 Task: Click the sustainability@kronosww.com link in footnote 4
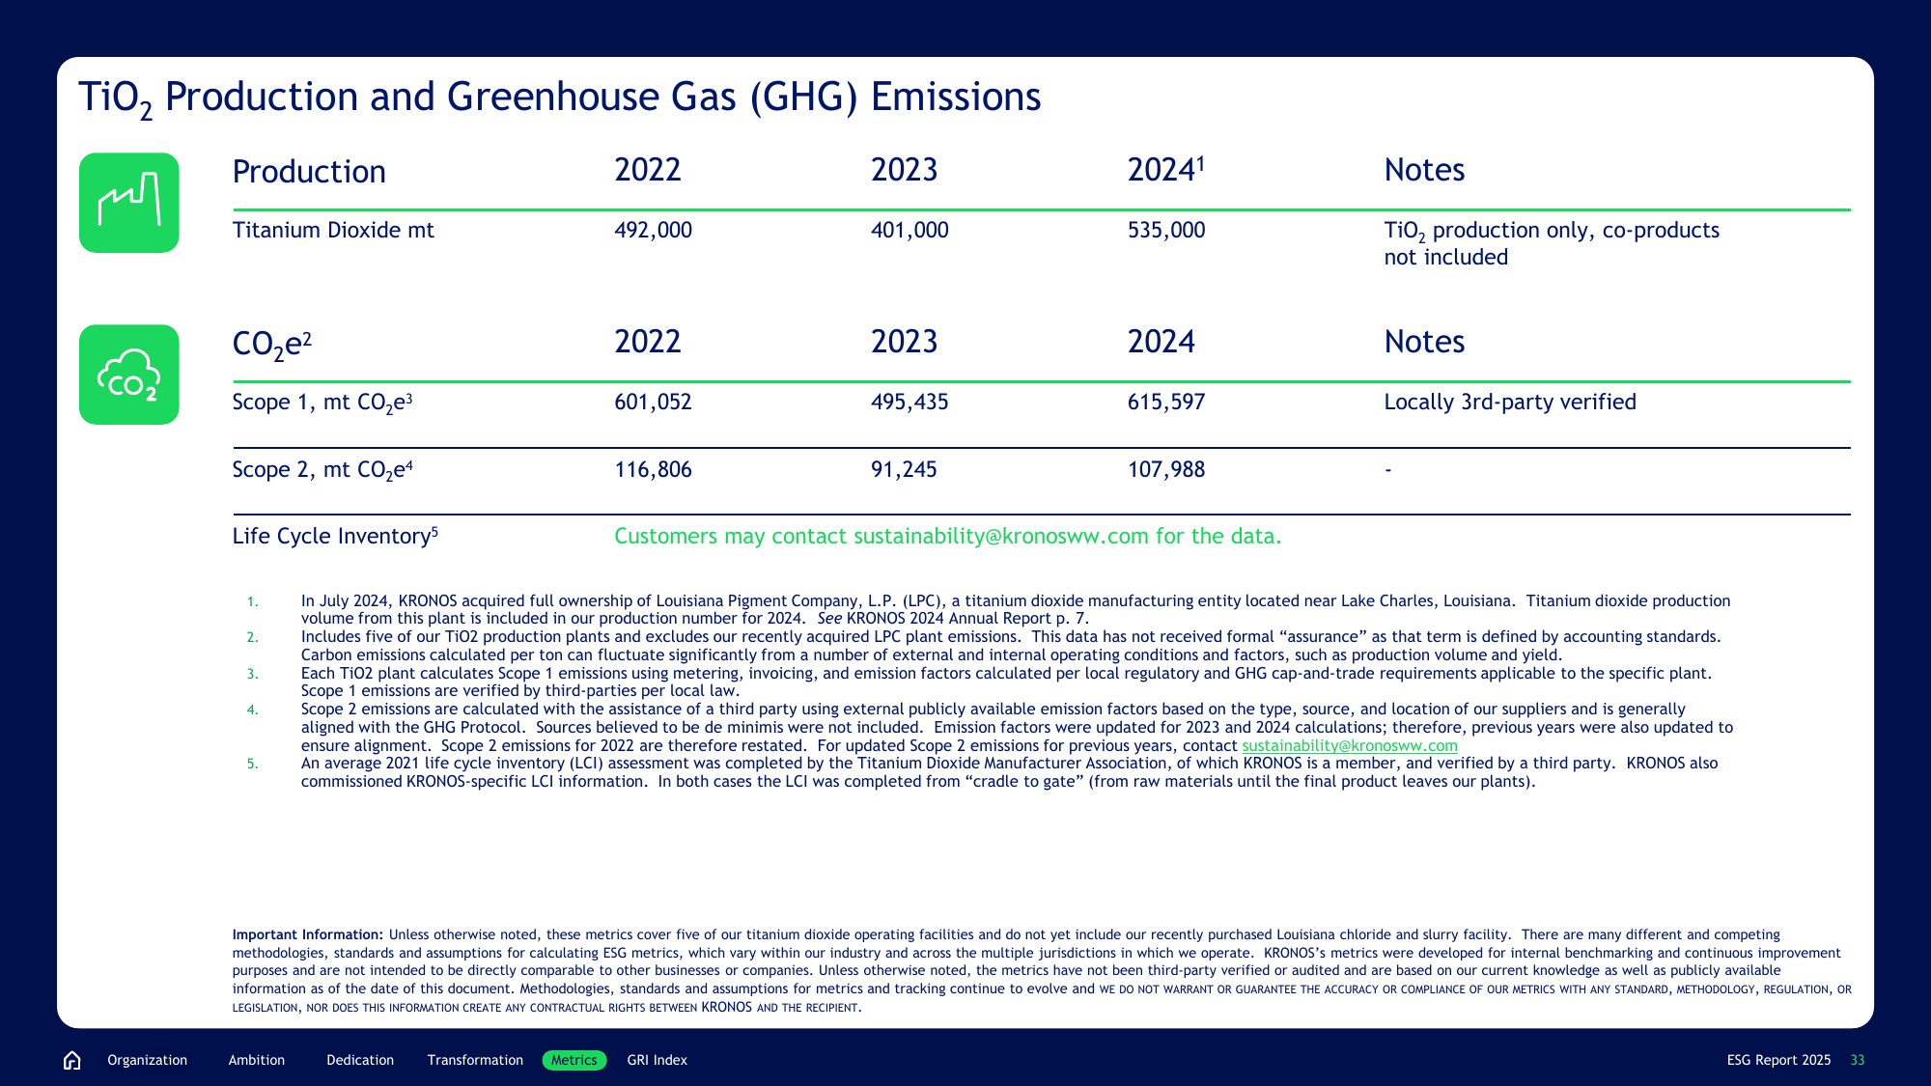click(1350, 745)
